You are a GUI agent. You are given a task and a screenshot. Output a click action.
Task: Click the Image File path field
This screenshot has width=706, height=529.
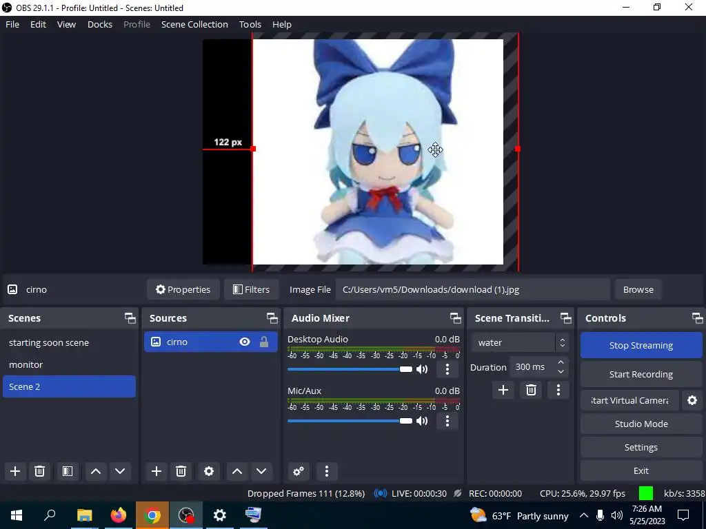pos(472,290)
